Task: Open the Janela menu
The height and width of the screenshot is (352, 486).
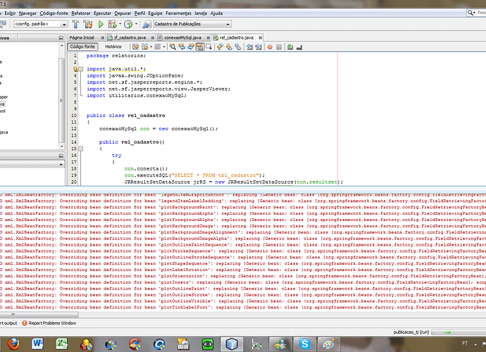Action: 201,13
